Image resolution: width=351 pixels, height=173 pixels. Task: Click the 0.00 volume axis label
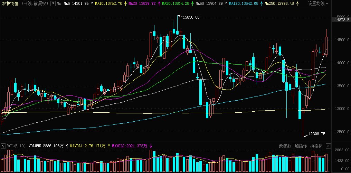345,169
